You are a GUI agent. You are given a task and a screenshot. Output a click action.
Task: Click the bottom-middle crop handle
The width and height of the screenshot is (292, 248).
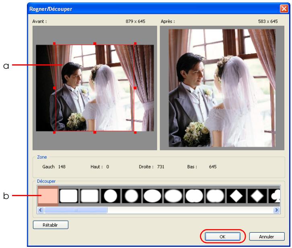[95, 132]
